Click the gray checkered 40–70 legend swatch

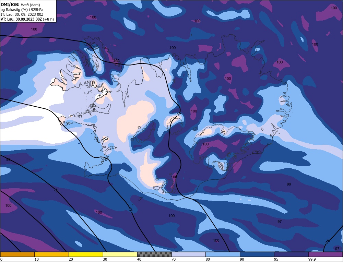pos(154,254)
